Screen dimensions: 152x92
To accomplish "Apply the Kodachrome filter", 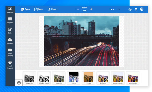I will tap(118, 78).
